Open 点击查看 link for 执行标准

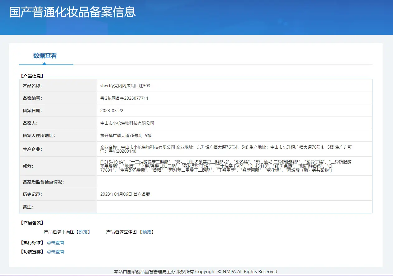(x=55, y=243)
